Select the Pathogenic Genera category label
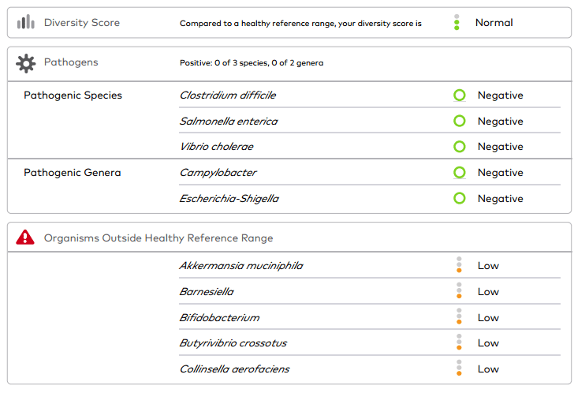This screenshot has width=574, height=393. (x=73, y=173)
